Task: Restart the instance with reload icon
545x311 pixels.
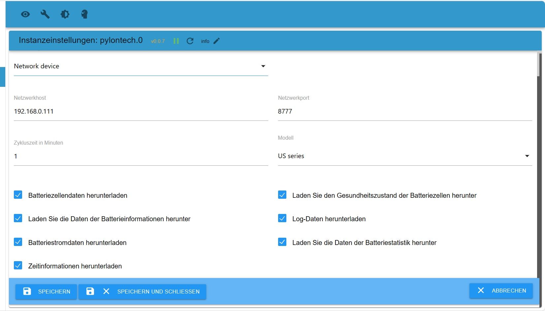Action: pyautogui.click(x=190, y=41)
